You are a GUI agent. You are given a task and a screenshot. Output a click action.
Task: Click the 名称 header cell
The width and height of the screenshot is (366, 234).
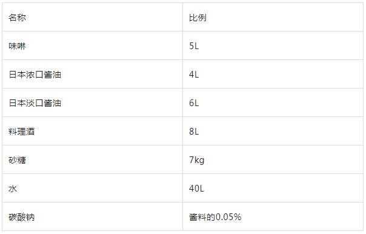click(x=93, y=17)
